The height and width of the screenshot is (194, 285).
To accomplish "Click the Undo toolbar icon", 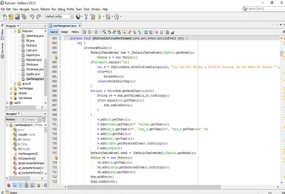I will (32, 17).
